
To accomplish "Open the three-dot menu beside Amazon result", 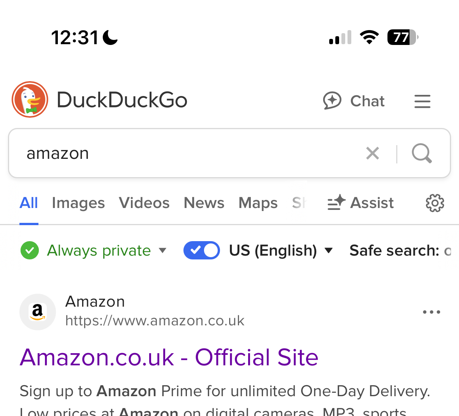I will tap(432, 312).
